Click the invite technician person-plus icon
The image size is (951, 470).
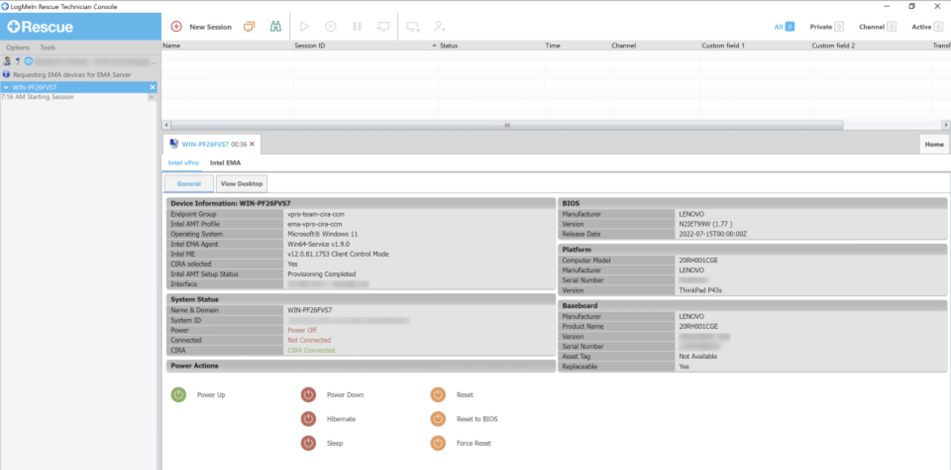point(440,26)
